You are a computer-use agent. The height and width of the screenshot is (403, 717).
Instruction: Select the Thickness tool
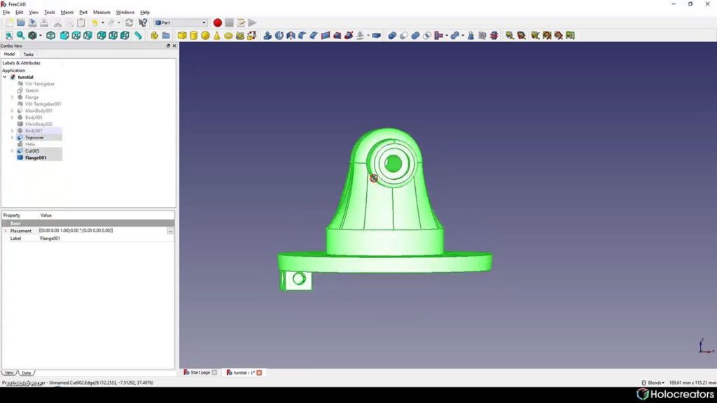coord(376,36)
